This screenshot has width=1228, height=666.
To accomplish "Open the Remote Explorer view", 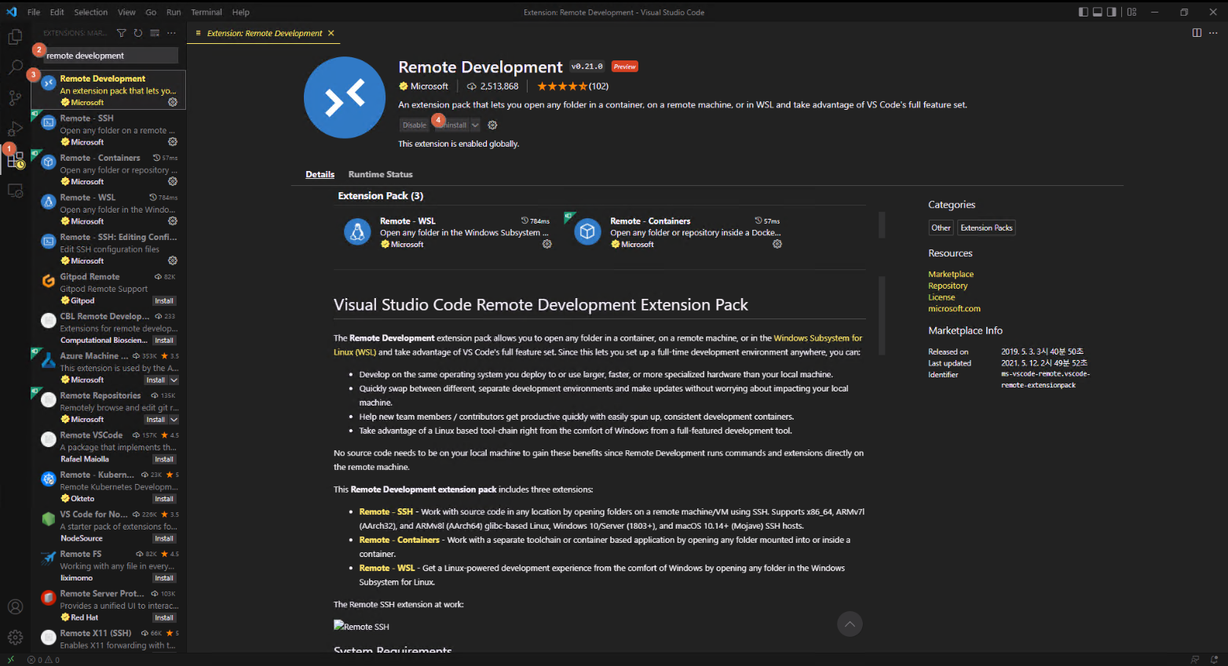I will (15, 191).
